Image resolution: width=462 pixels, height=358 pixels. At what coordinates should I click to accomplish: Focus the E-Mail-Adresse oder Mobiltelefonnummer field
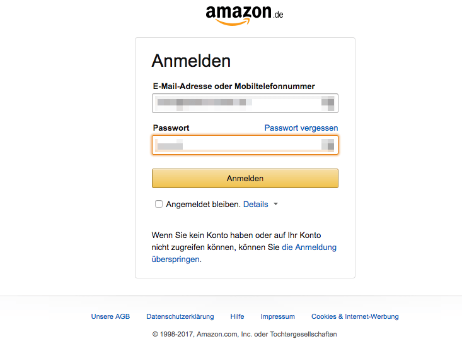click(245, 104)
